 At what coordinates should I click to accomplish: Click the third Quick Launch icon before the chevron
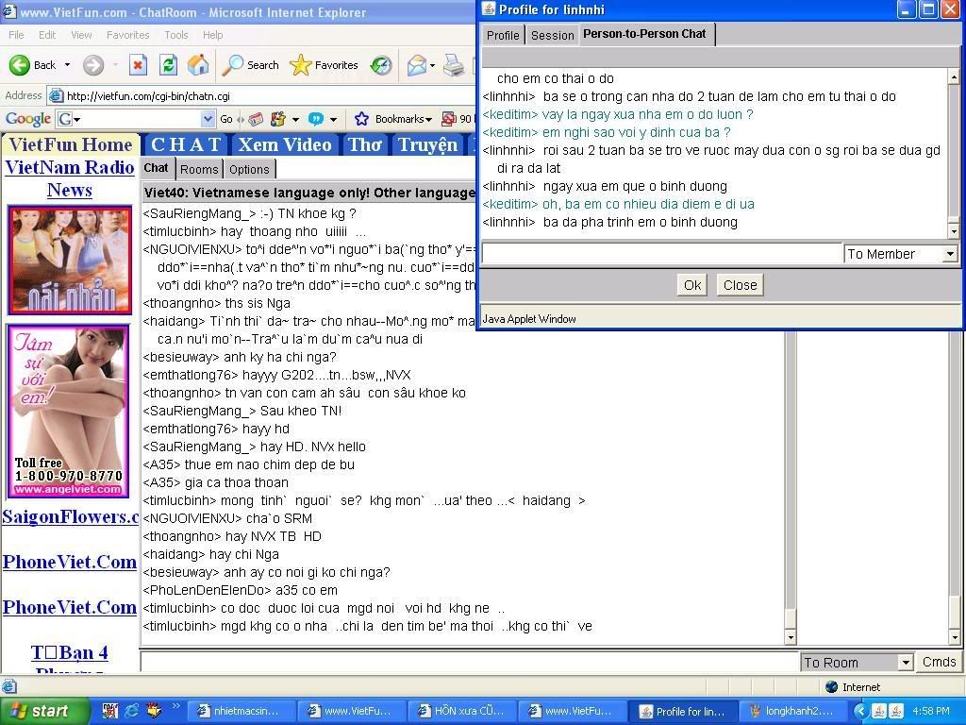click(x=154, y=711)
